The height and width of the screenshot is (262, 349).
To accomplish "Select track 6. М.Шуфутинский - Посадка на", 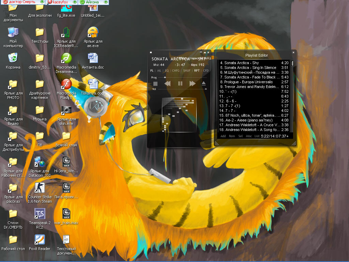I will click(x=254, y=72).
